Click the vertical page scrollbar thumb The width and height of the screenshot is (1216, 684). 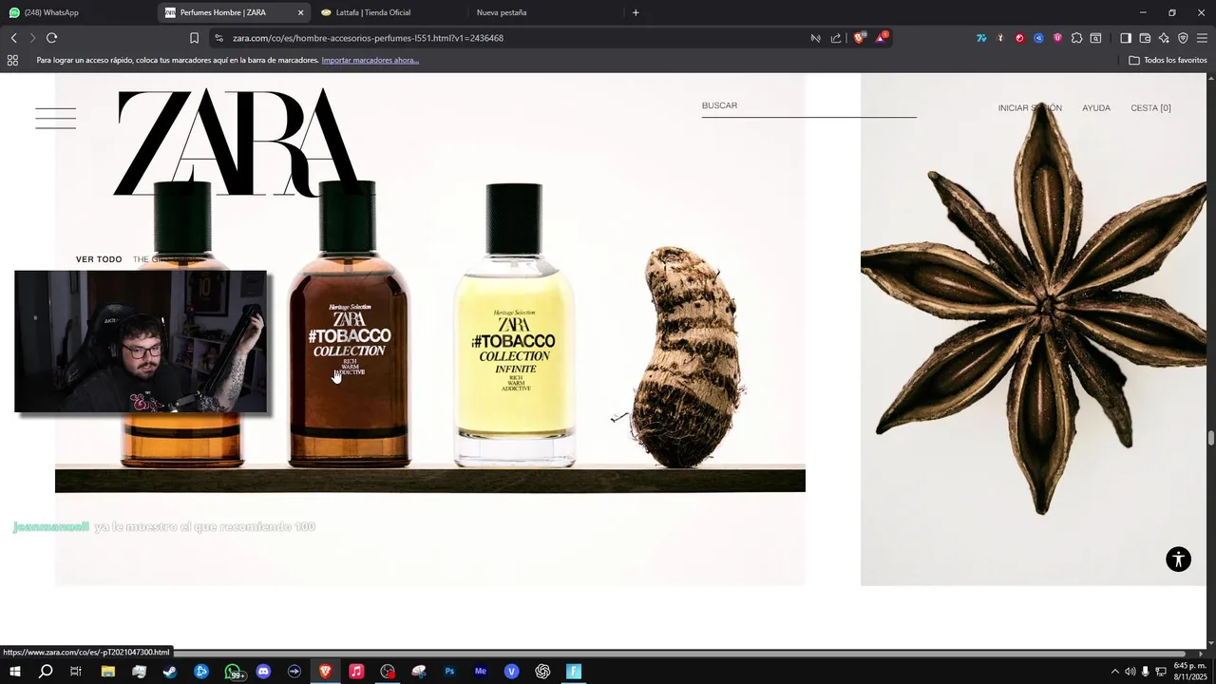(1211, 437)
